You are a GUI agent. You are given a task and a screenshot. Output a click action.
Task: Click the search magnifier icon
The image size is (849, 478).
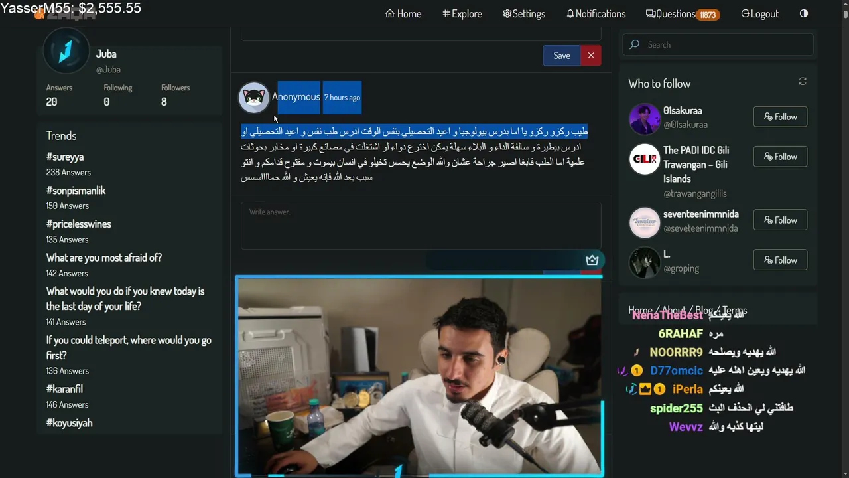click(635, 44)
